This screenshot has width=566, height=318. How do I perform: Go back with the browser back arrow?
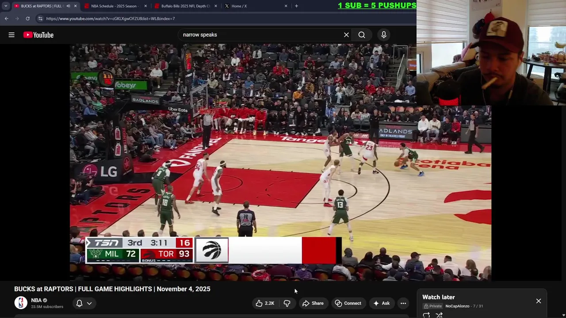click(6, 19)
